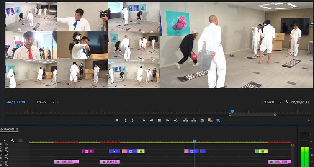Select the red-tie man shouting camera angle
Image resolution: width=314 pixels, height=167 pixels.
pyautogui.click(x=31, y=45)
